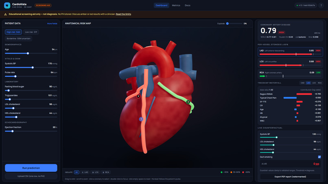This screenshot has height=184, width=328.
Task: Select Borderline 50M uncertain preset
Action: pyautogui.click(x=18, y=39)
